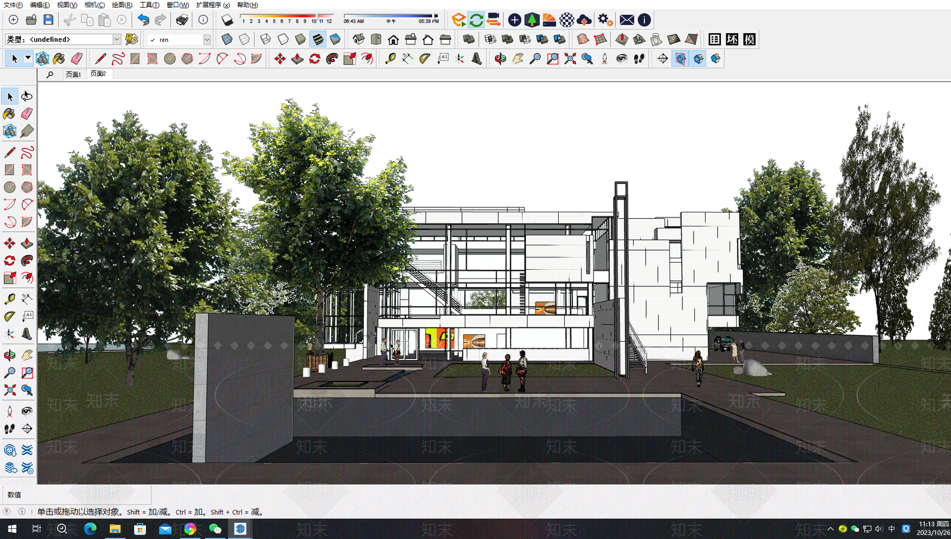
Task: Toggle Back Edges face style
Action: (244, 39)
